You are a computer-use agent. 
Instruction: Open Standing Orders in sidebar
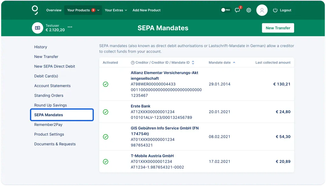click(x=49, y=95)
